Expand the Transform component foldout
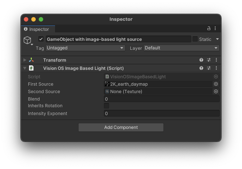This screenshot has width=242, height=169. (25, 60)
